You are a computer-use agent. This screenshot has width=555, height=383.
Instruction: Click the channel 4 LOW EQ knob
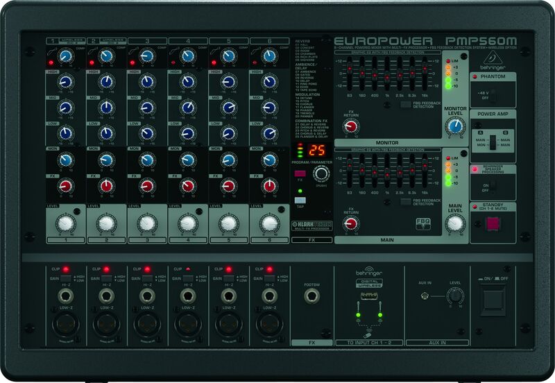pos(188,133)
